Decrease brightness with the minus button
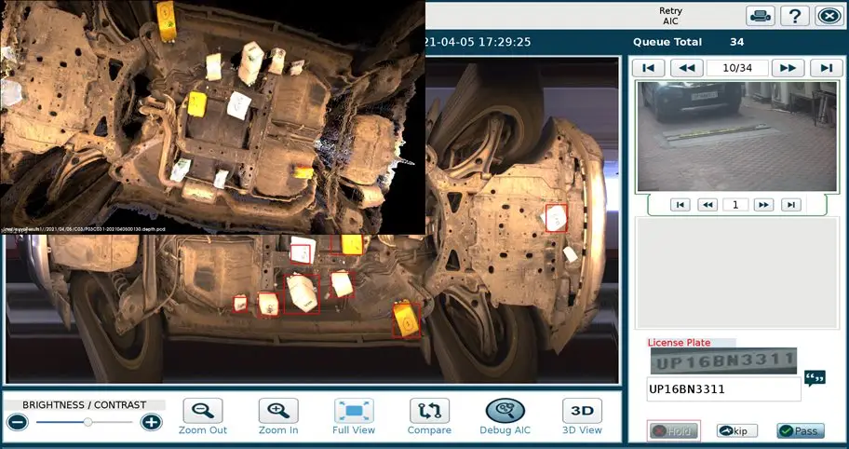 [x=17, y=422]
